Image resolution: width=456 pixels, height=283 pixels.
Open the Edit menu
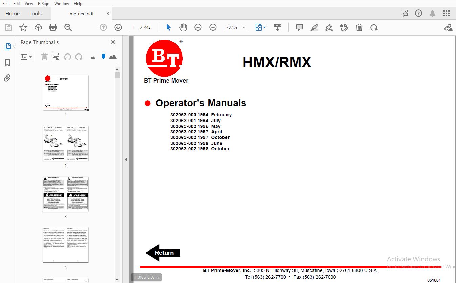coord(16,3)
